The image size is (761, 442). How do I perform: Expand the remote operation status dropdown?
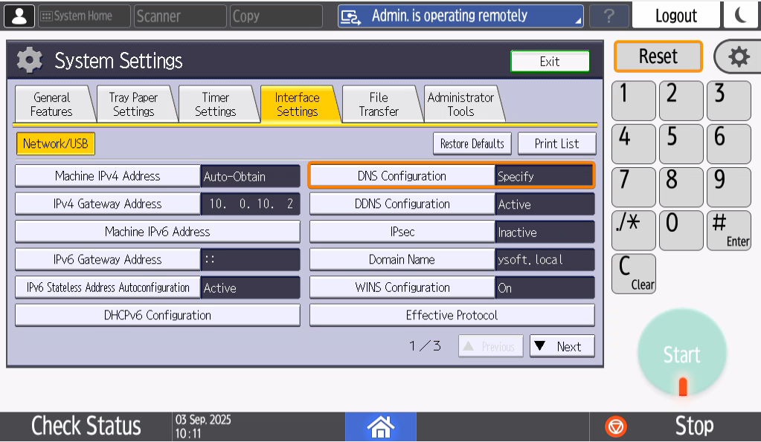point(460,16)
